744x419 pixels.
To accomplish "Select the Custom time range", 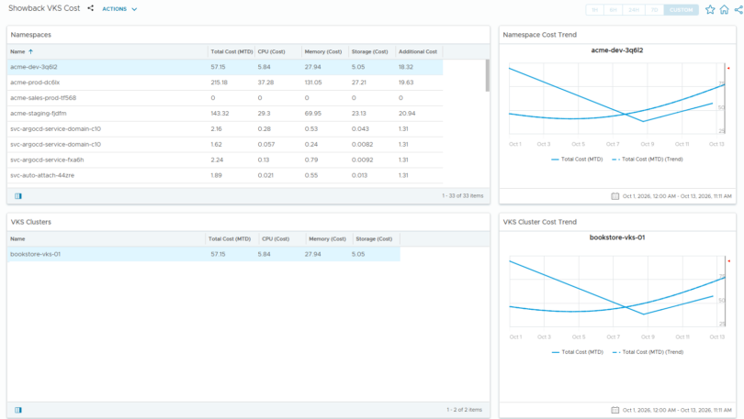I will pos(681,10).
